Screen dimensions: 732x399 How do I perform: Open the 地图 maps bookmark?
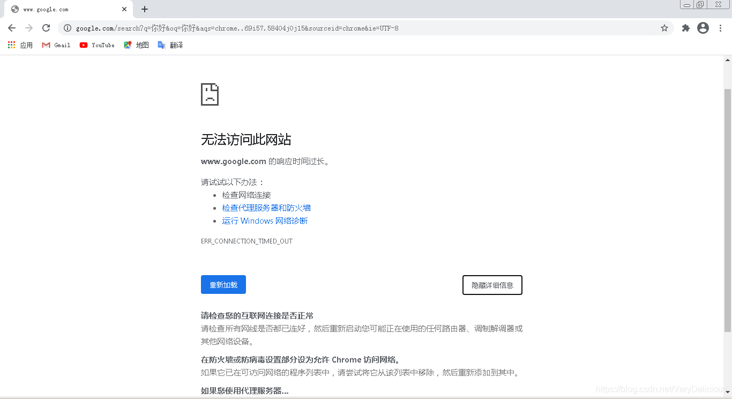click(x=136, y=45)
